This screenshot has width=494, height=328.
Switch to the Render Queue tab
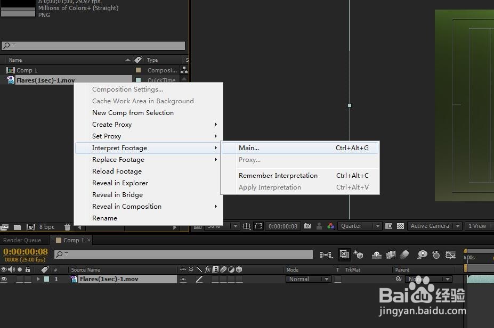pyautogui.click(x=22, y=240)
